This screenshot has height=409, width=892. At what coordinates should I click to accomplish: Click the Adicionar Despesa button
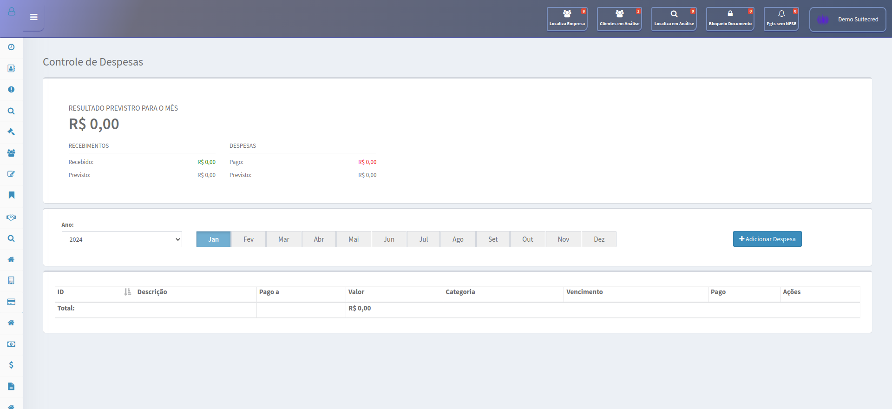[767, 239]
